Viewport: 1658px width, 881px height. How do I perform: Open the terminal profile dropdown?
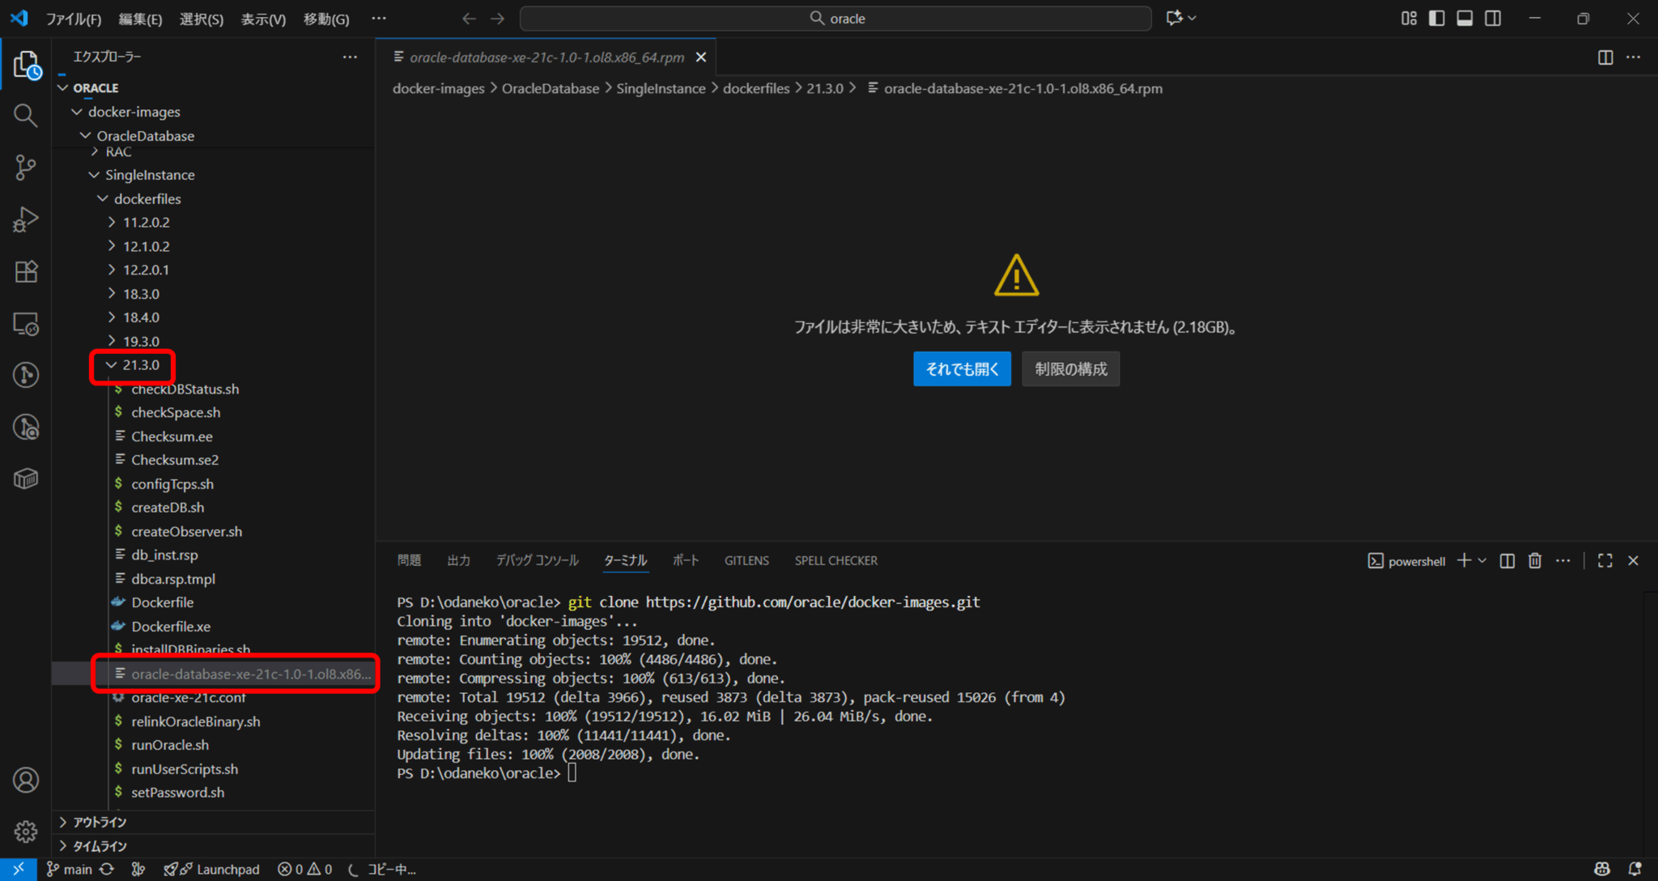(x=1482, y=560)
